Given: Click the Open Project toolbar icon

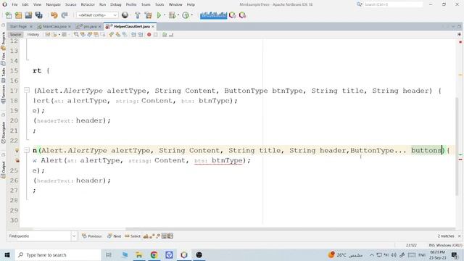Looking at the screenshot, I should pyautogui.click(x=28, y=15).
